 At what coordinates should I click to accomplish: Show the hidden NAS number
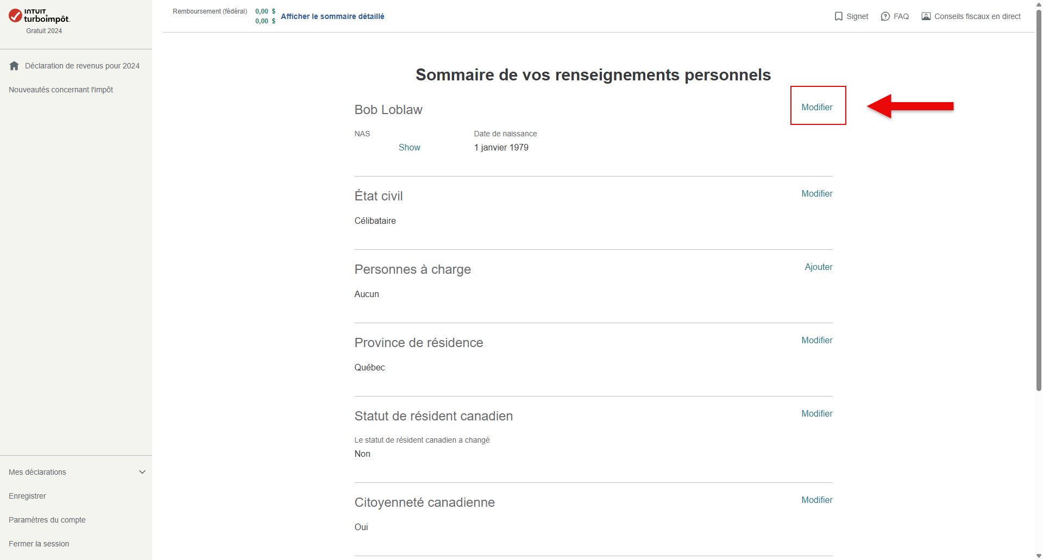click(x=409, y=147)
